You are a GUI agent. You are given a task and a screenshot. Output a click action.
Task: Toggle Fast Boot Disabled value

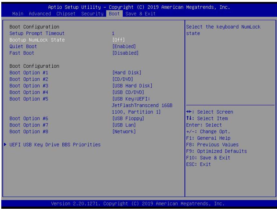[x=125, y=53]
